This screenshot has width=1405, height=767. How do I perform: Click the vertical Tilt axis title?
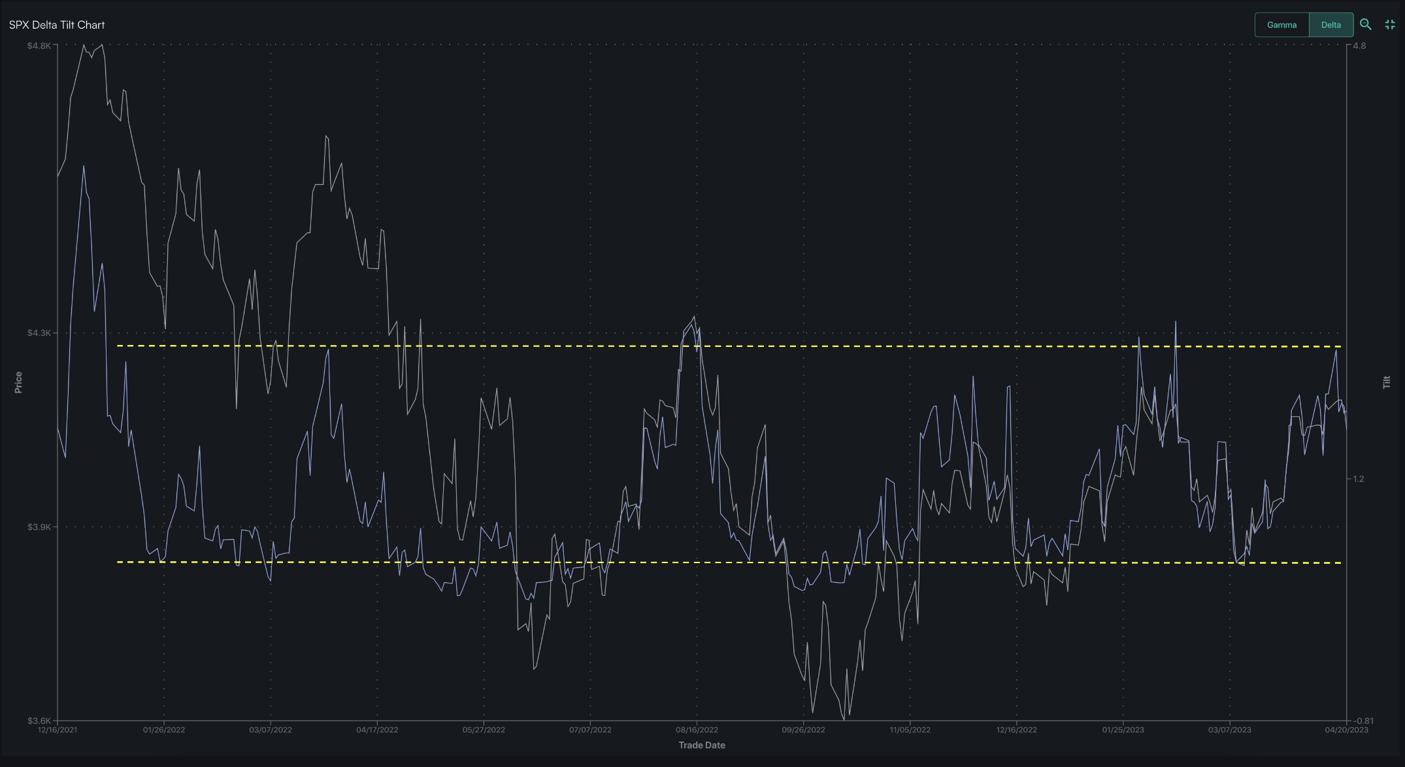point(1387,382)
